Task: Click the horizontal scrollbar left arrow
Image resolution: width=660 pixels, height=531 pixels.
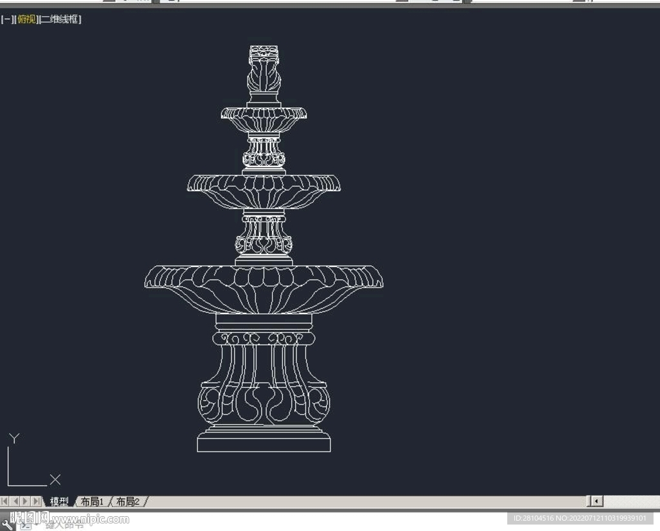Action: click(596, 501)
